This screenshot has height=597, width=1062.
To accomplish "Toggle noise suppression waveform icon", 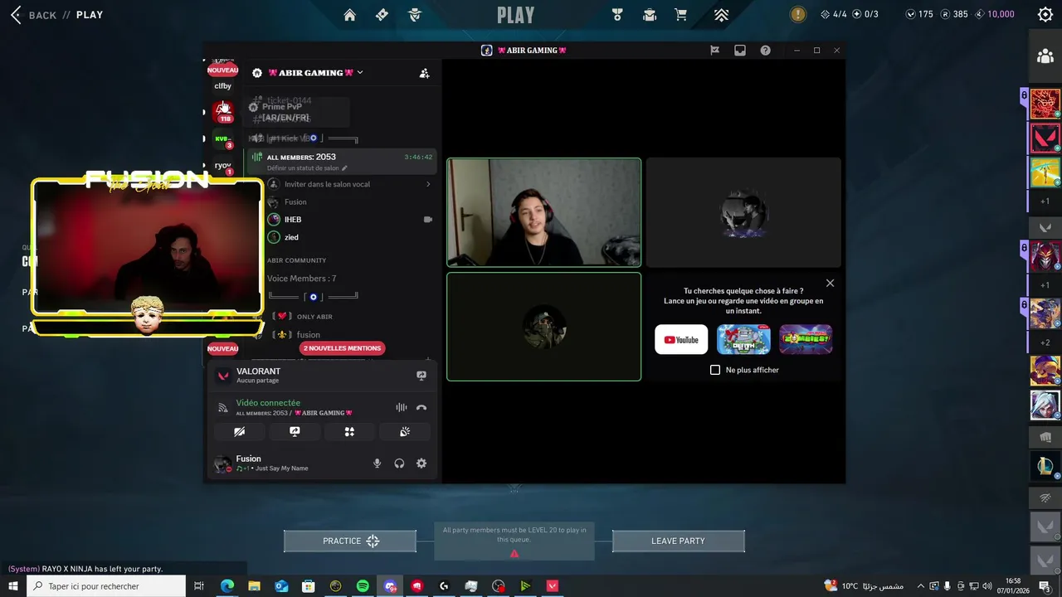I will click(402, 407).
